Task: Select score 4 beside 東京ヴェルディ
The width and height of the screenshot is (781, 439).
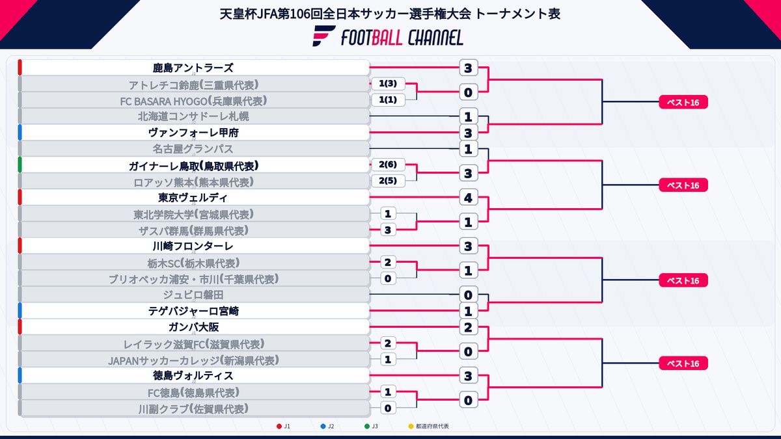Action: point(469,198)
